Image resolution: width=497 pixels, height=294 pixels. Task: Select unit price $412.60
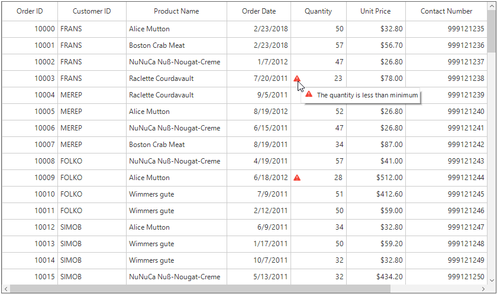(x=376, y=194)
